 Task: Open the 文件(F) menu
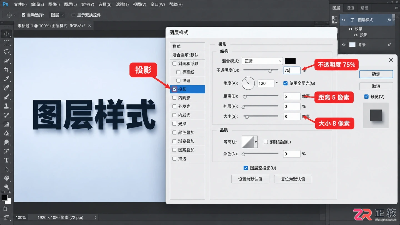pyautogui.click(x=20, y=4)
